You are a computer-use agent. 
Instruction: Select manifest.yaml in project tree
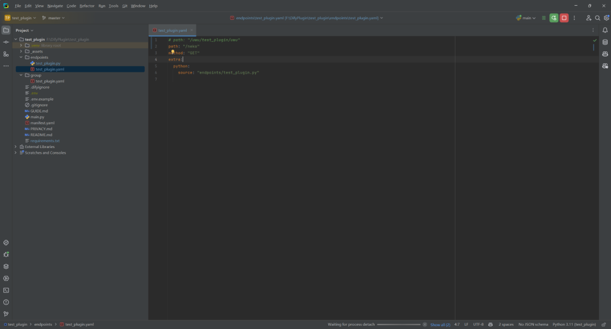tap(42, 123)
